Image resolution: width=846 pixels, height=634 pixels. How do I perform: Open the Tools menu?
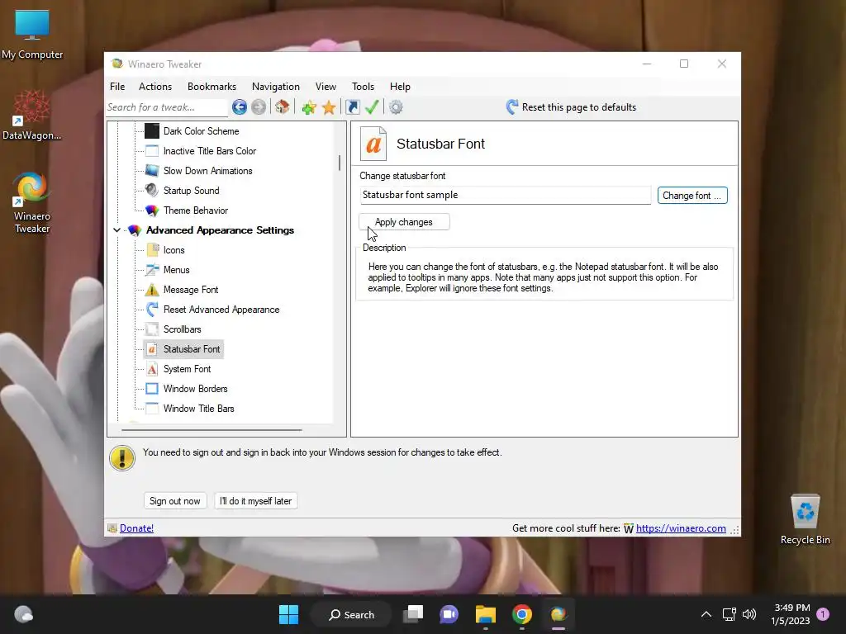click(x=364, y=86)
